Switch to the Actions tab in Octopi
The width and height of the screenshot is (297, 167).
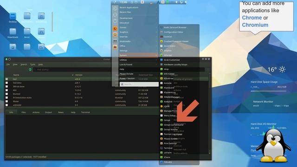pyautogui.click(x=36, y=112)
